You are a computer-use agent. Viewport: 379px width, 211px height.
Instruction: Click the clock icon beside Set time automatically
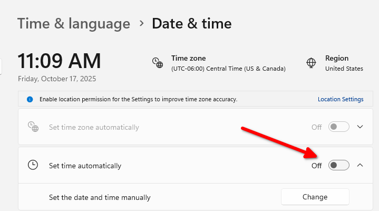tap(33, 166)
